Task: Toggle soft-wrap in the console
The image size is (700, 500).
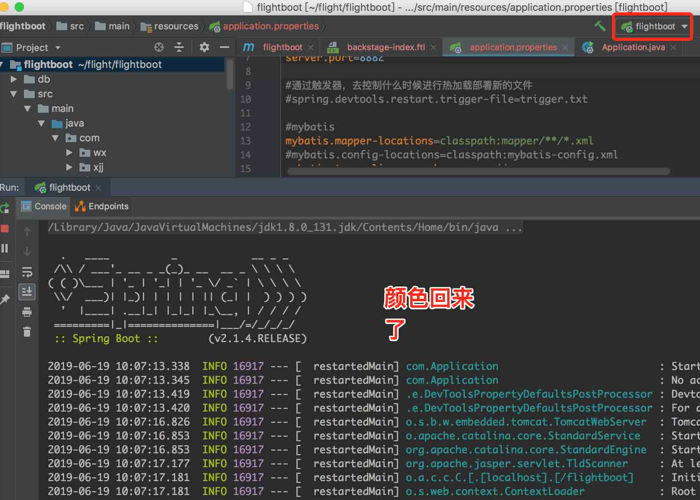Action: click(x=27, y=272)
